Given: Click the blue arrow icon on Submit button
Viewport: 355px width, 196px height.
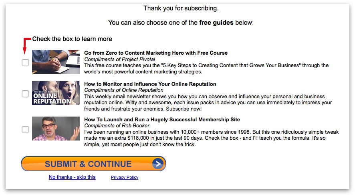Looking at the screenshot, I should pos(158,164).
